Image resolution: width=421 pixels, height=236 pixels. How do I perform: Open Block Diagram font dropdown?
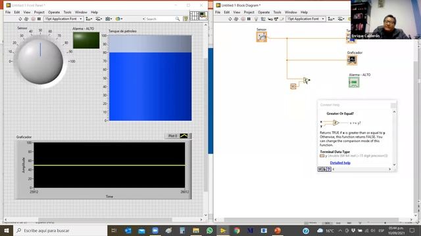[x=306, y=19]
